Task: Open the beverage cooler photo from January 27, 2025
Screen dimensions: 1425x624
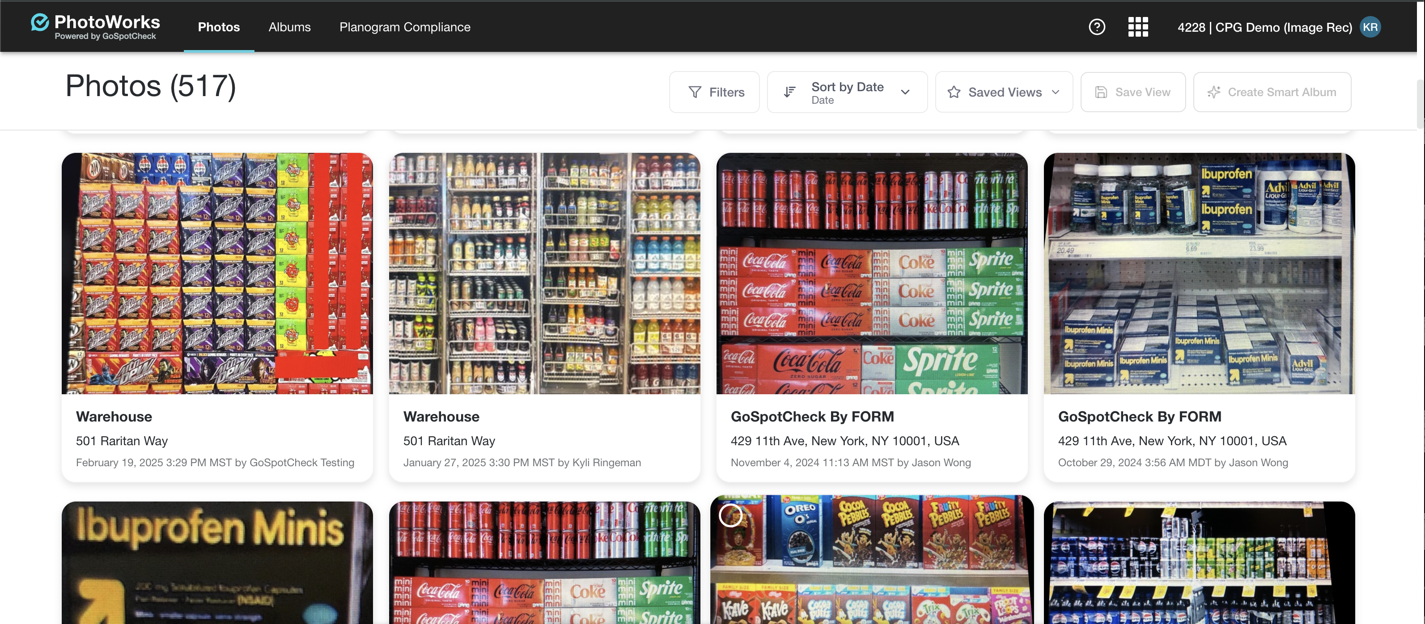Action: click(544, 274)
